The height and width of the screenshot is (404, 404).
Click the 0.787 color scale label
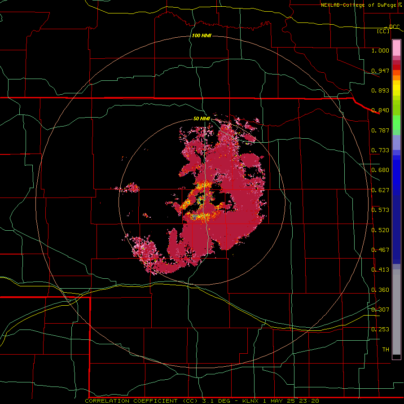click(380, 130)
